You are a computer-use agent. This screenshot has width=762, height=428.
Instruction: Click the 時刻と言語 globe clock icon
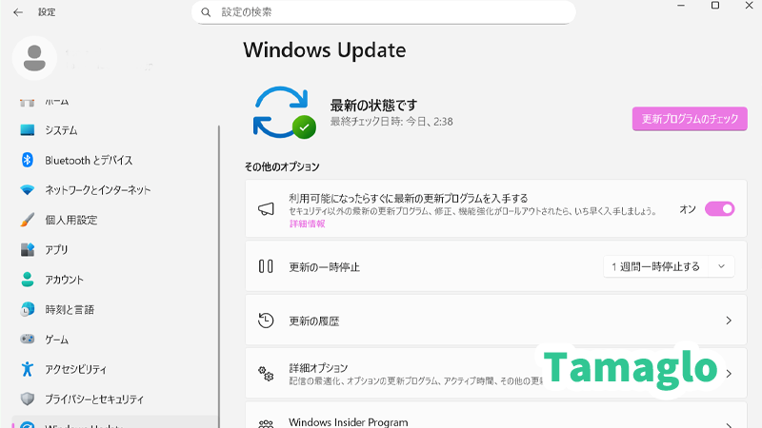click(28, 309)
